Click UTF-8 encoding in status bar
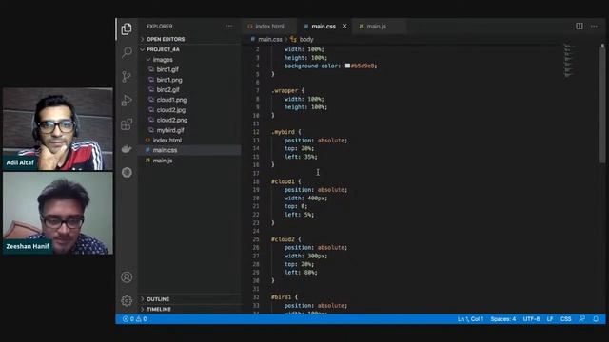Screen dimensions: 609x342 point(531,319)
